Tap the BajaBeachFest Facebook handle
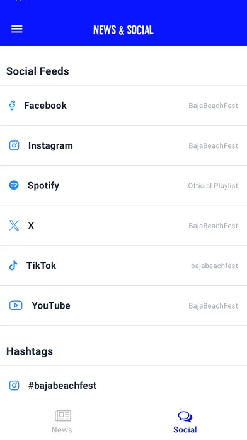The image size is (247, 440). [213, 106]
